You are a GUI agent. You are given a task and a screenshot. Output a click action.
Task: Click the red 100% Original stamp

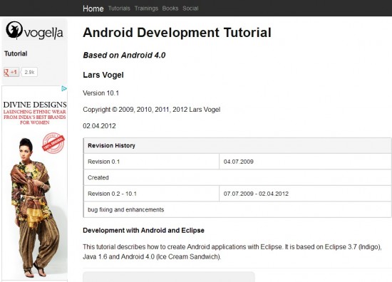pos(53,143)
